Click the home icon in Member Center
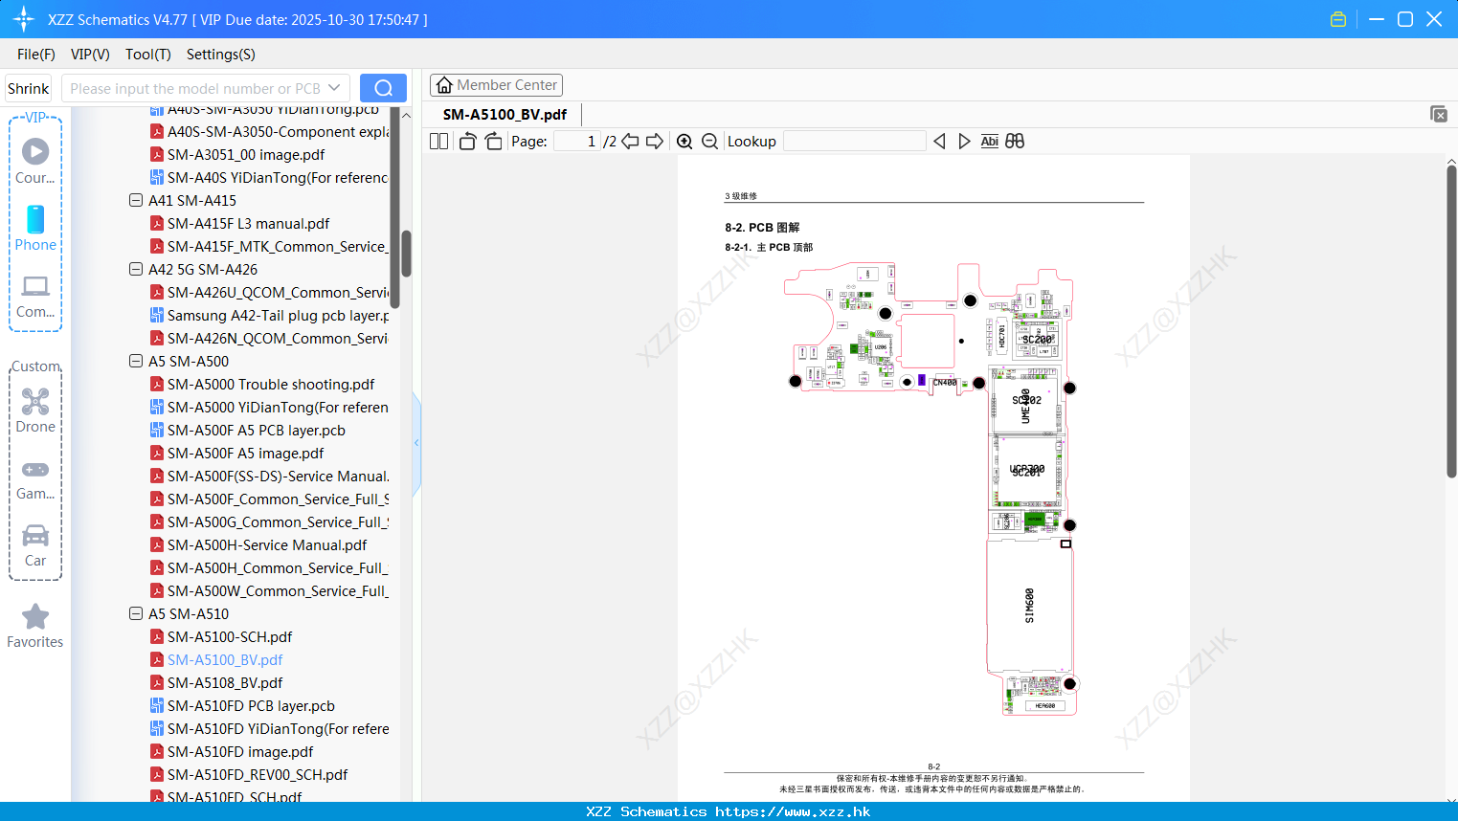 pos(444,85)
